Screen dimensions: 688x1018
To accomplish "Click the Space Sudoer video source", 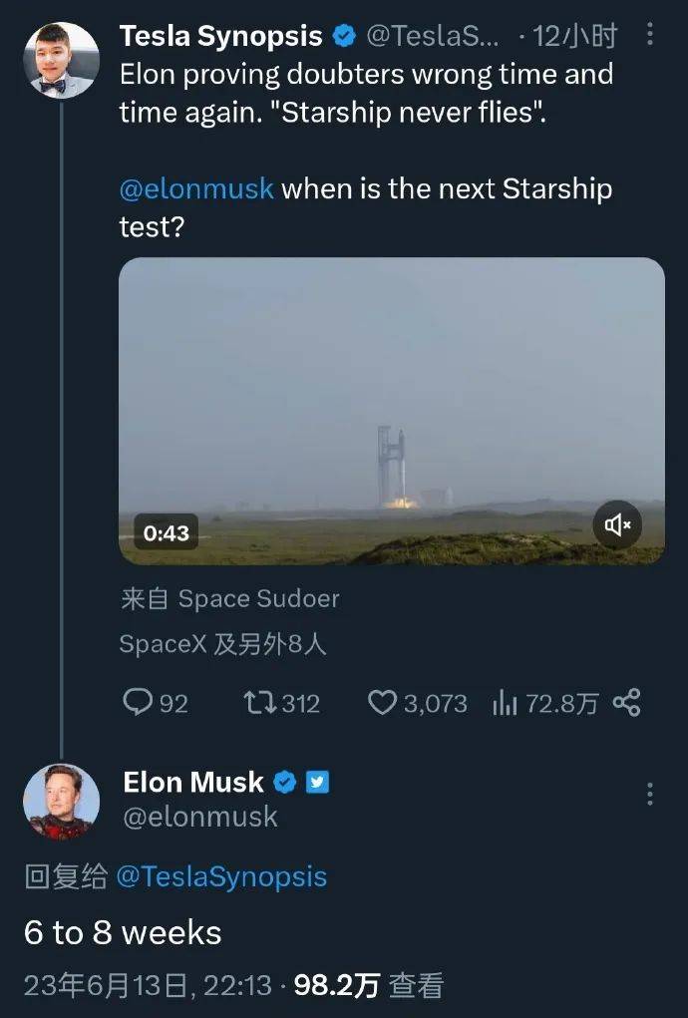I will [x=258, y=598].
